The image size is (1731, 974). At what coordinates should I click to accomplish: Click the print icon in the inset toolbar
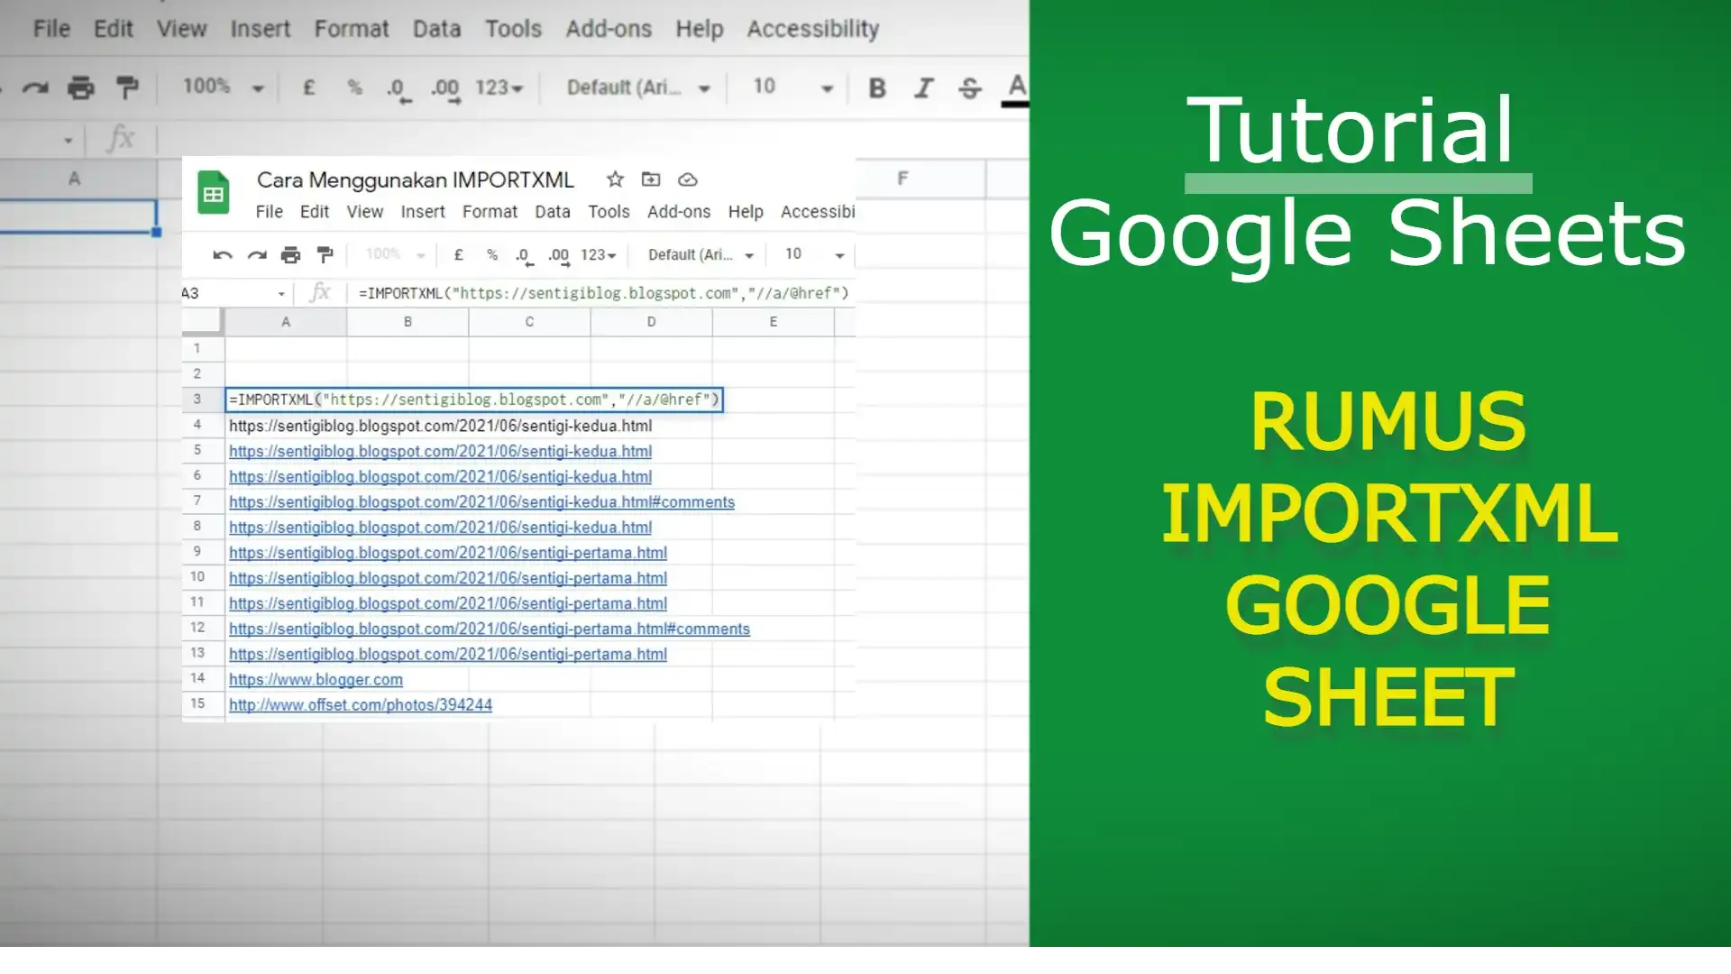click(290, 255)
